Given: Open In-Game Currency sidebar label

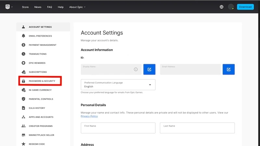Looking at the screenshot, I should tap(40, 90).
